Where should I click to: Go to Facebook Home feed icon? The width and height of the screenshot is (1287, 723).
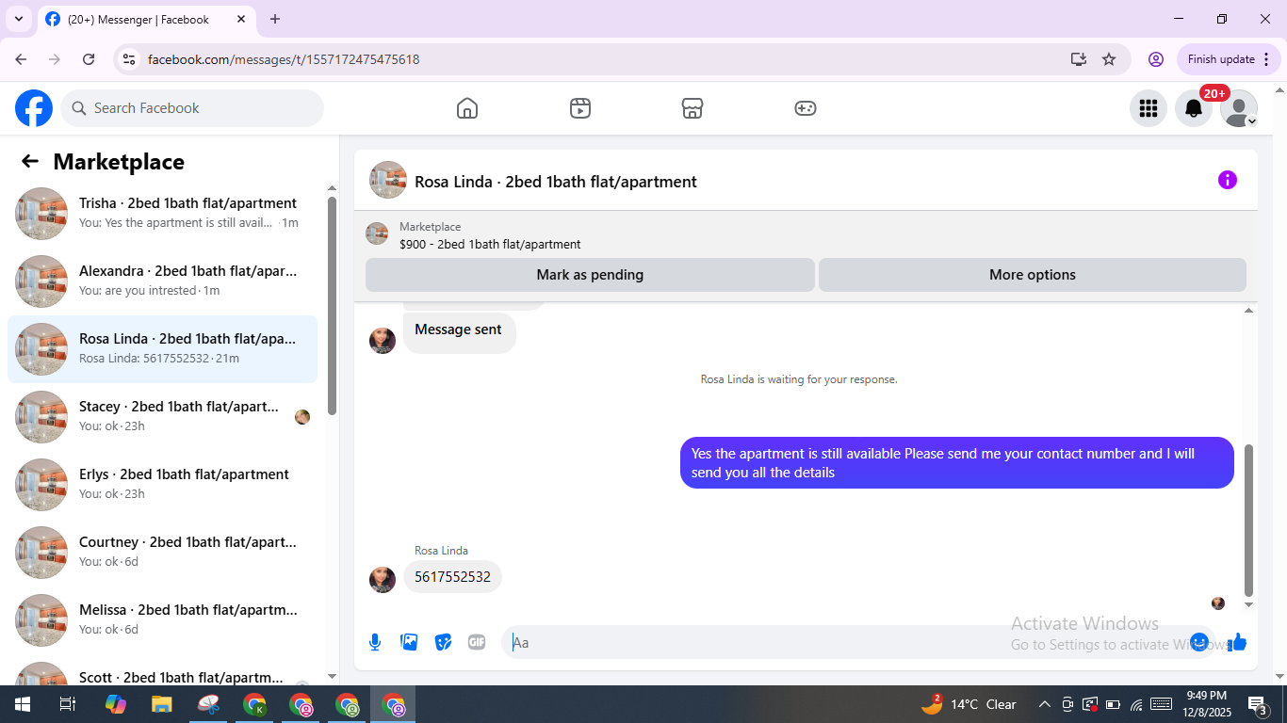467,108
